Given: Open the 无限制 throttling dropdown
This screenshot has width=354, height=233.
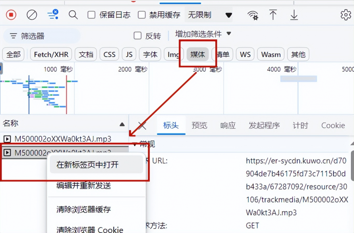Looking at the screenshot, I should (x=207, y=15).
